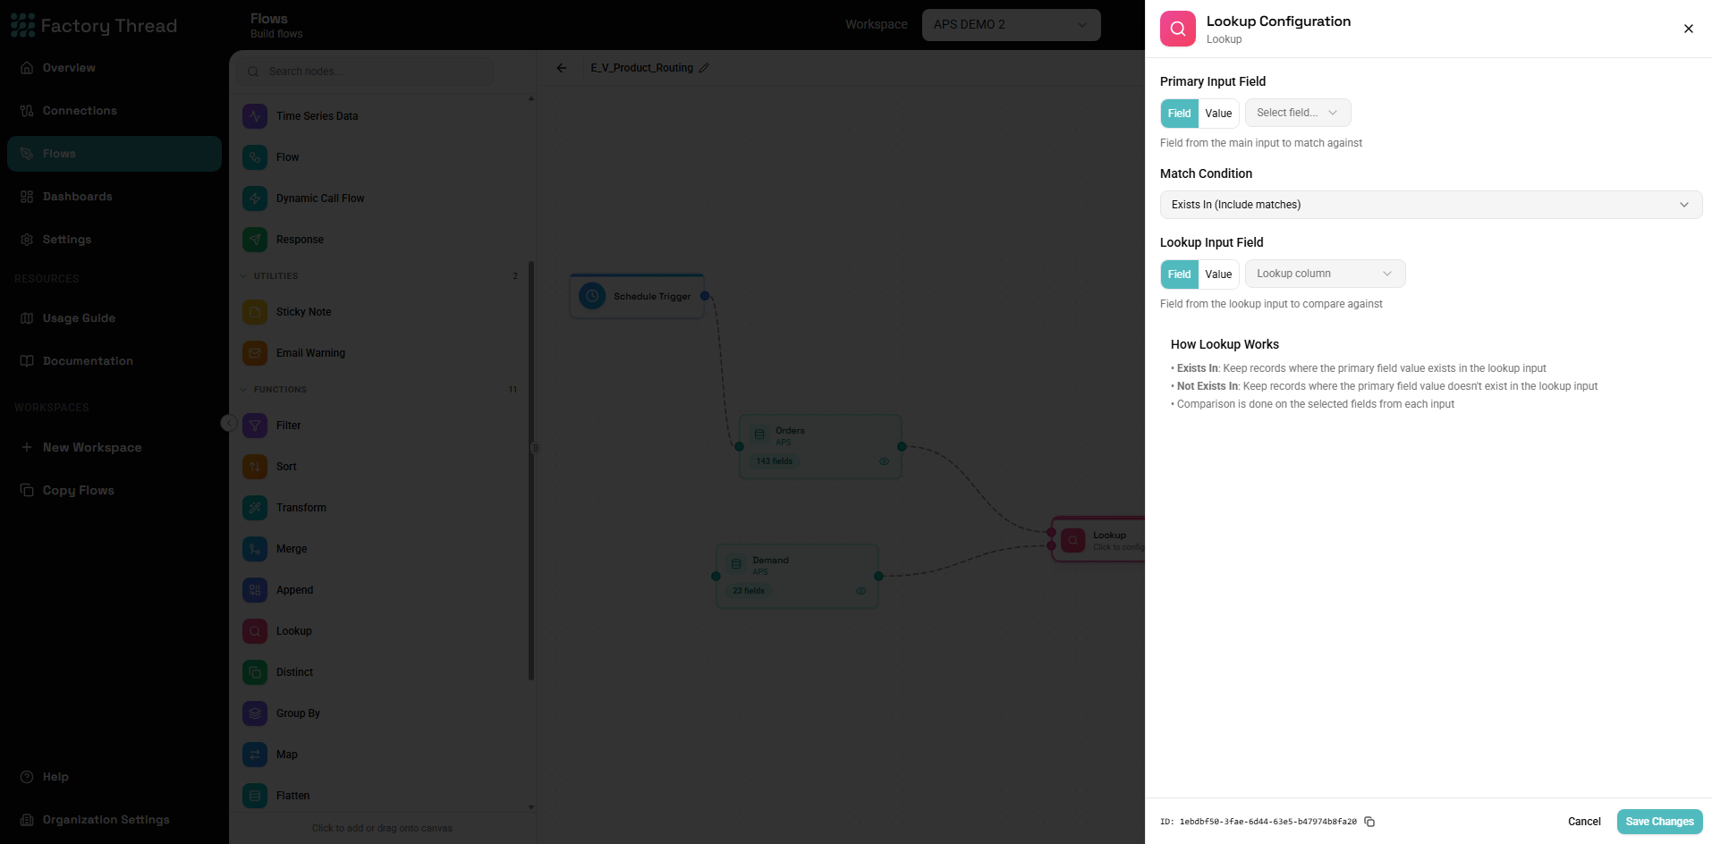Viewport: 1712px width, 844px height.
Task: Click the back arrow beside the flow name
Action: point(562,68)
